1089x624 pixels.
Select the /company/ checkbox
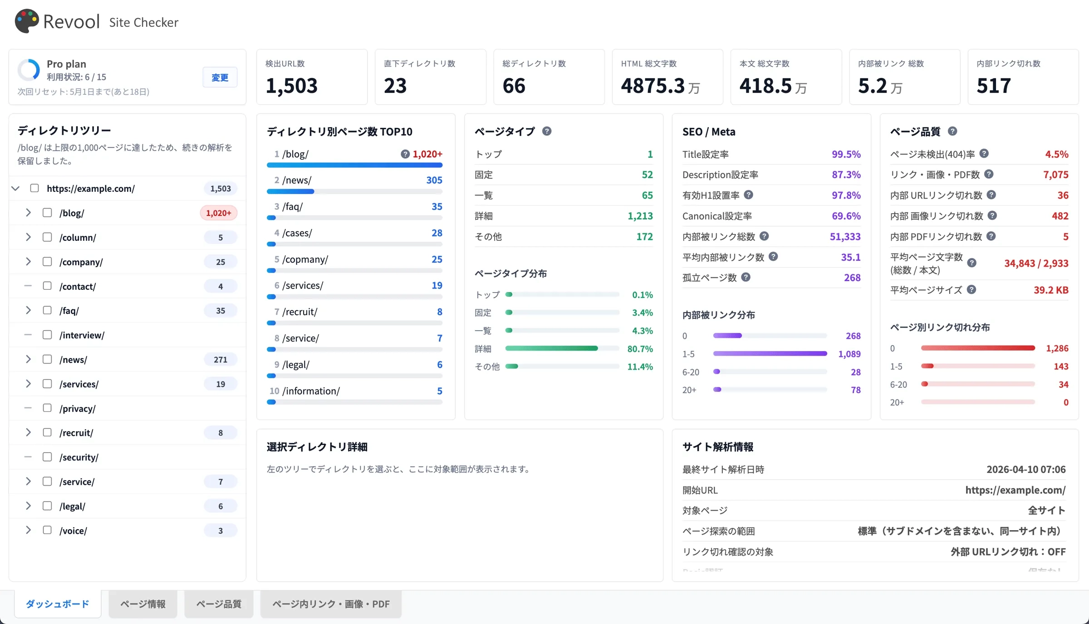coord(47,262)
